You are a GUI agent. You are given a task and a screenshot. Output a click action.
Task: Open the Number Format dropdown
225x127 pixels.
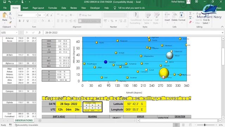tap(125, 15)
